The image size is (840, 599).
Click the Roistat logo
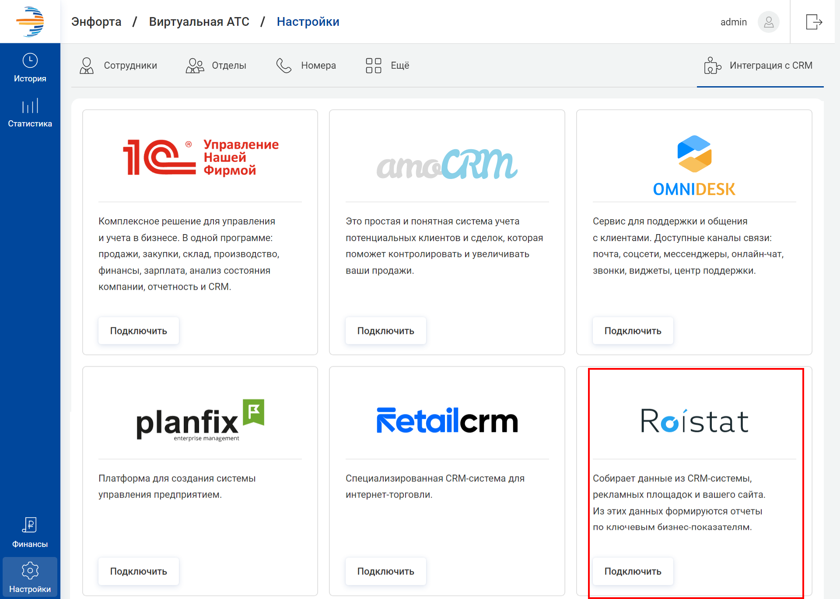(694, 421)
